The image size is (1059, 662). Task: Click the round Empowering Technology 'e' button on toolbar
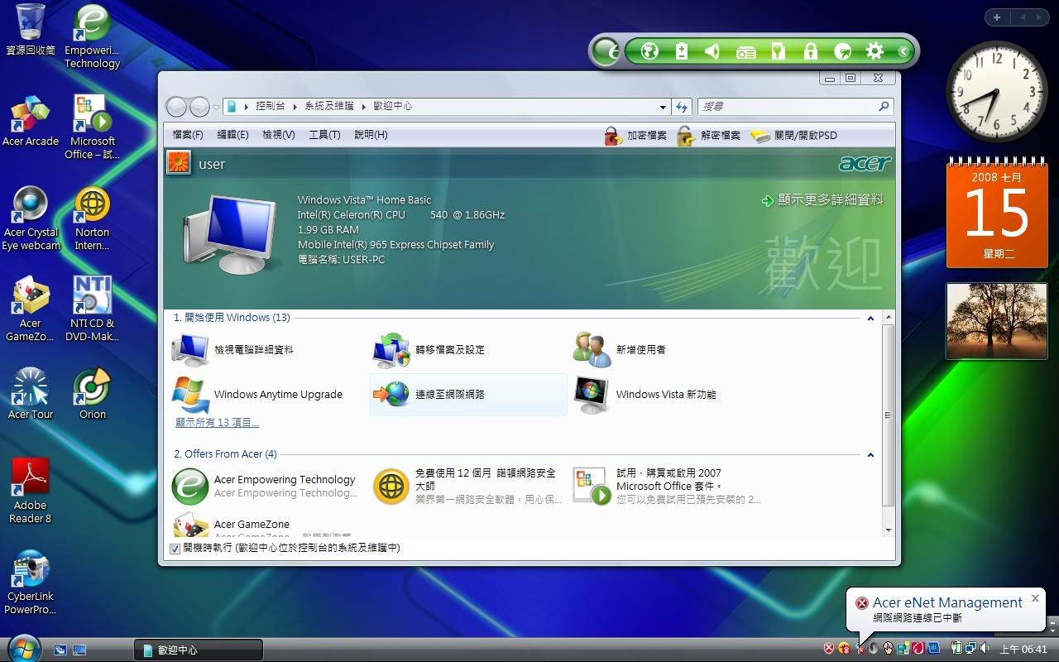[606, 51]
